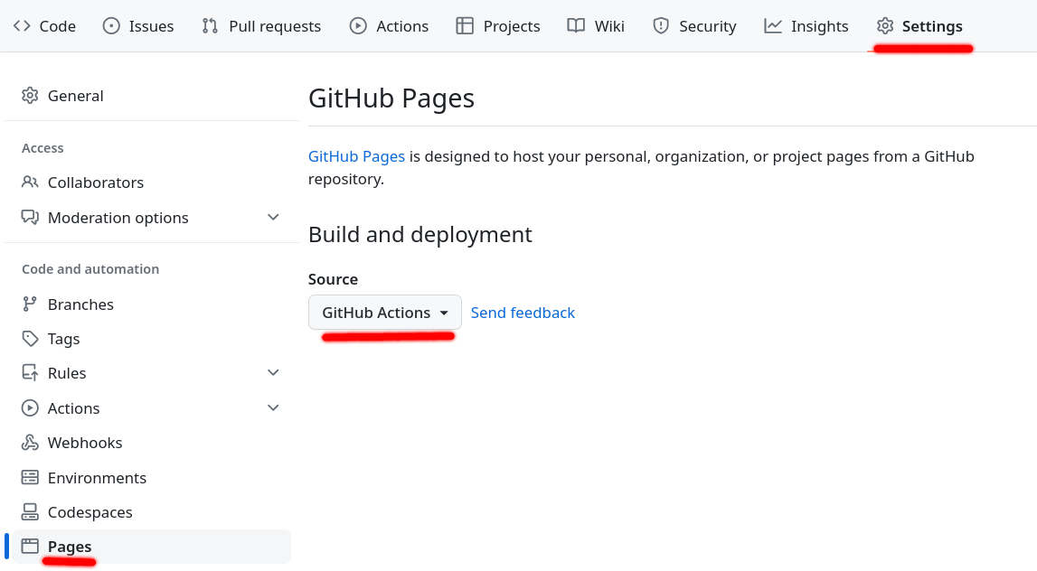Switch to the Actions tab in top navigation
Image resolution: width=1037 pixels, height=571 pixels.
(x=389, y=26)
